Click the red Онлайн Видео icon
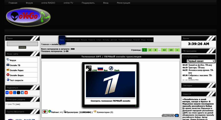 pos(8,75)
